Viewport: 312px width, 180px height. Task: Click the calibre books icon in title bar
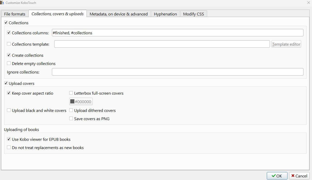[2, 3]
